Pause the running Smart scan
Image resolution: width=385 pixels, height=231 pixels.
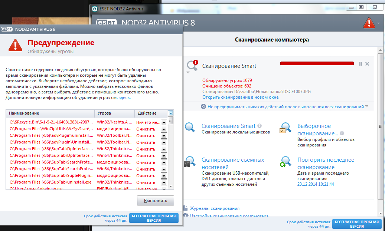[360, 64]
